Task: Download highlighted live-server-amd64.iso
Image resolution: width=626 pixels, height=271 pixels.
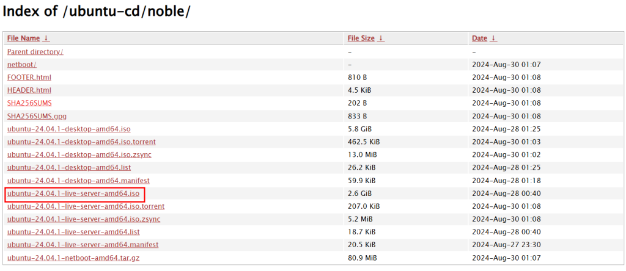Action: click(x=73, y=193)
